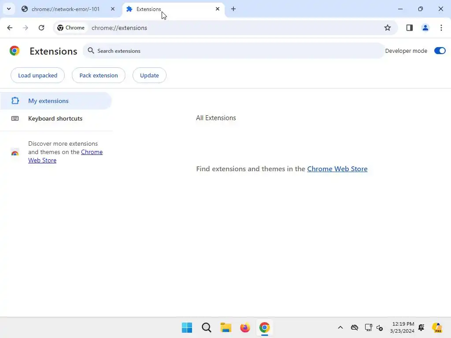Go back with the back arrow
Screen dimensions: 451x338
[x=10, y=28]
